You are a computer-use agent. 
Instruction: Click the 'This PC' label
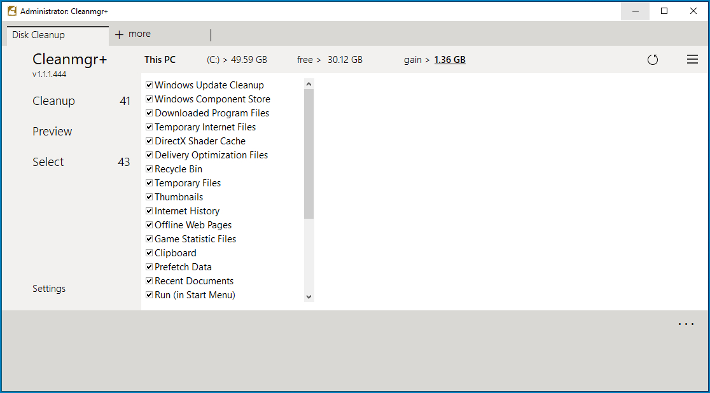tap(160, 60)
